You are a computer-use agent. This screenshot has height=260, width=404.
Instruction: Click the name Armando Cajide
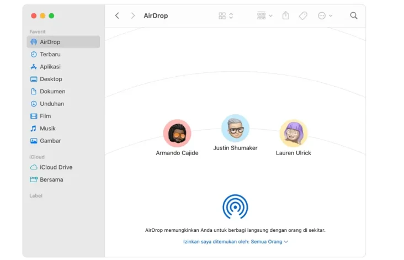(x=177, y=153)
